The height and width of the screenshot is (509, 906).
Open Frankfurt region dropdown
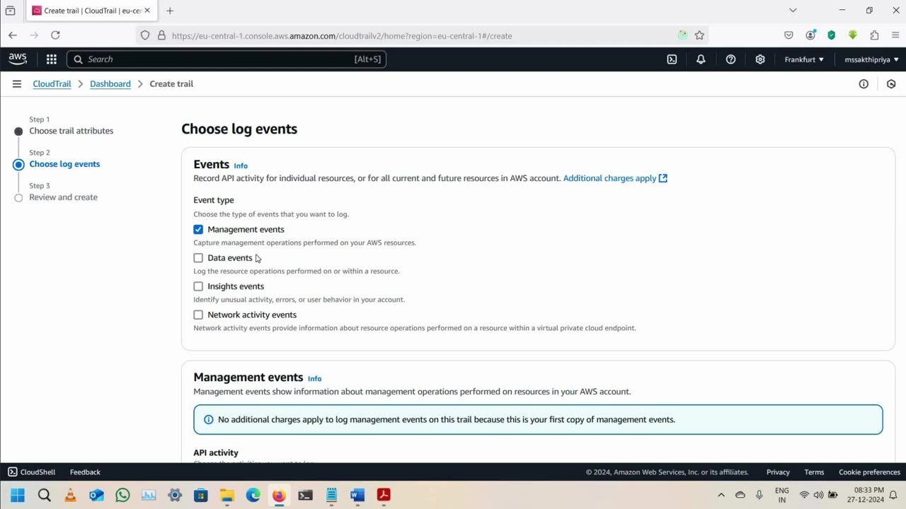coord(804,59)
